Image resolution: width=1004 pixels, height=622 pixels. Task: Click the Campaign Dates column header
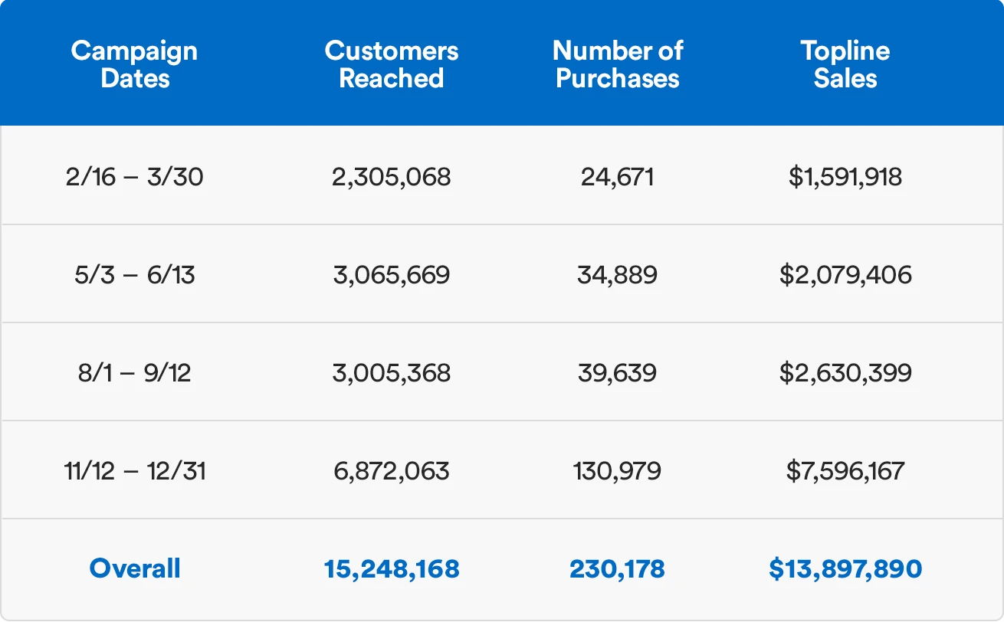click(134, 64)
